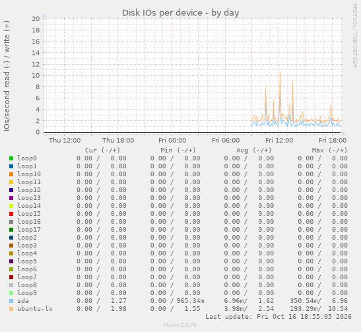Click the Min (-/+) column header
361x332 pixels.
click(178, 150)
